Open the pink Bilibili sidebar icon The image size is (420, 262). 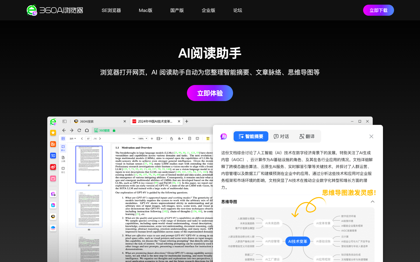(x=53, y=178)
